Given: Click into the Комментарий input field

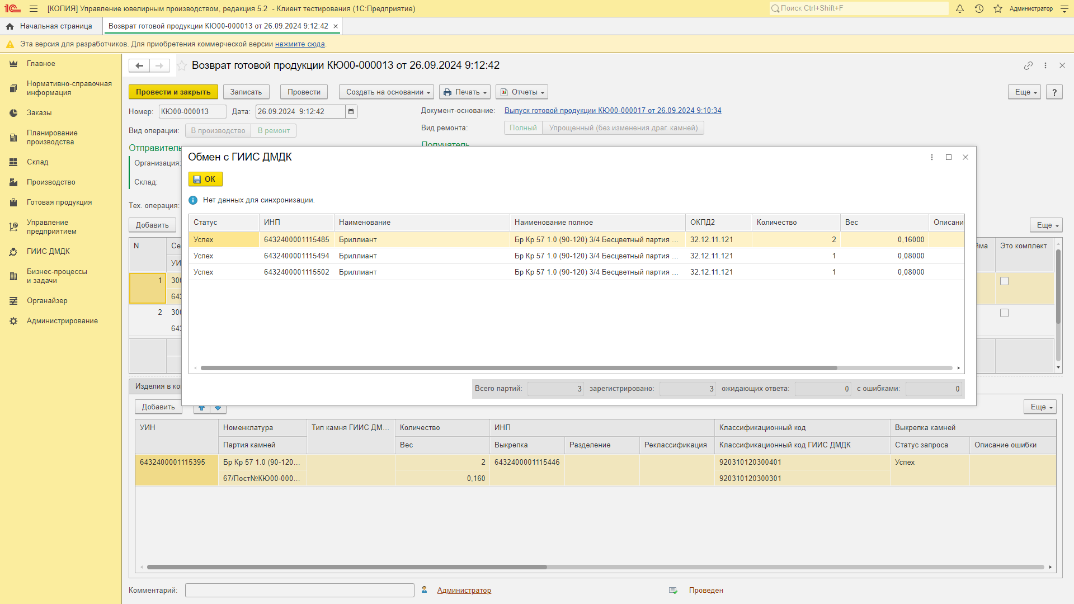Looking at the screenshot, I should 300,591.
